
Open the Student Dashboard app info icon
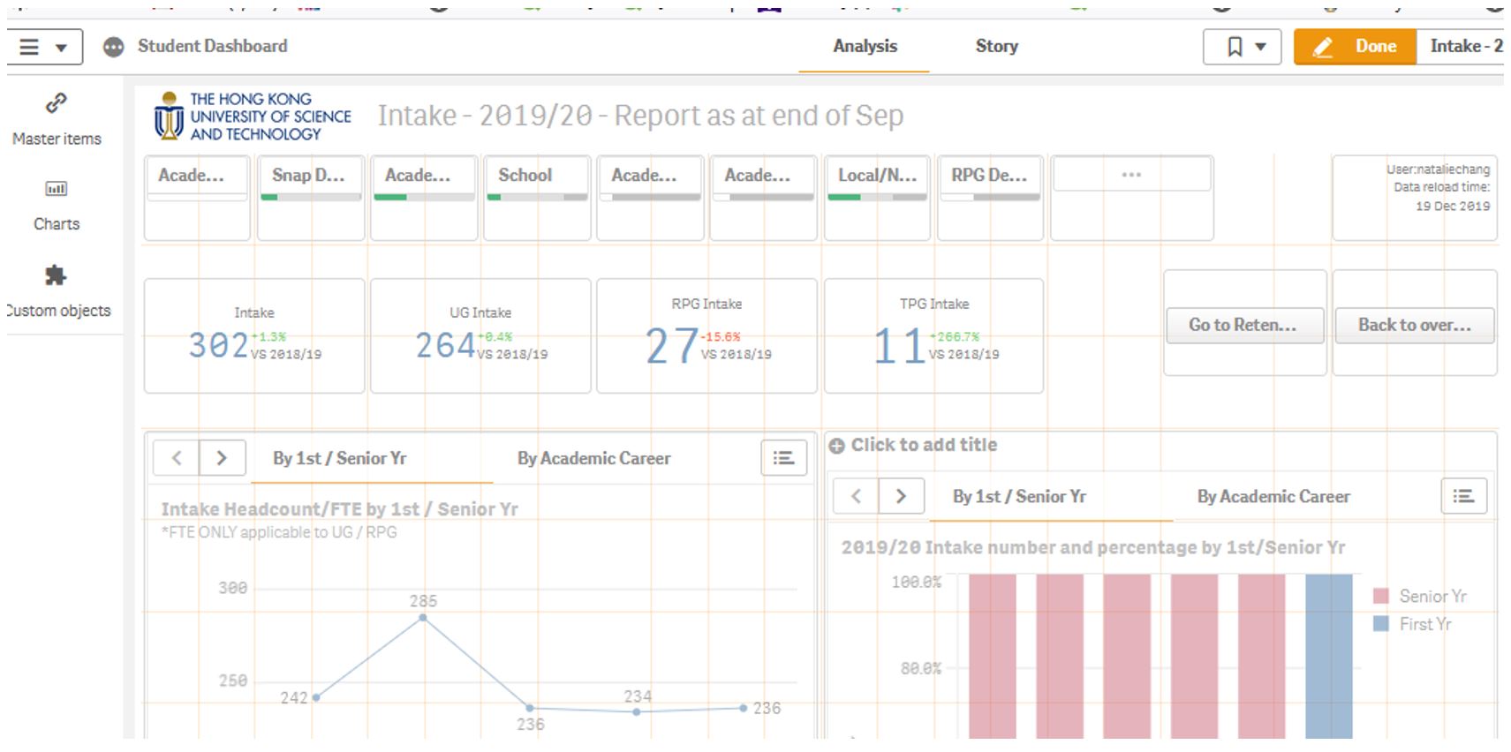pos(113,47)
